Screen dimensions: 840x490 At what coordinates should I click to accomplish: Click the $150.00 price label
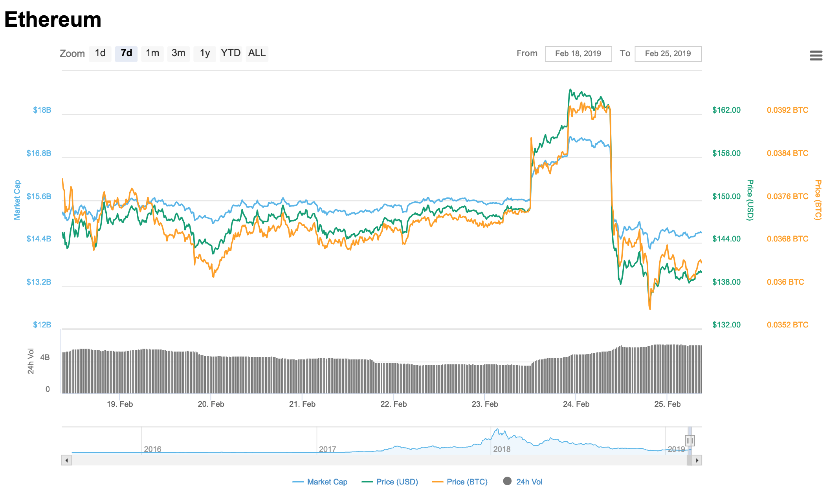pyautogui.click(x=726, y=196)
